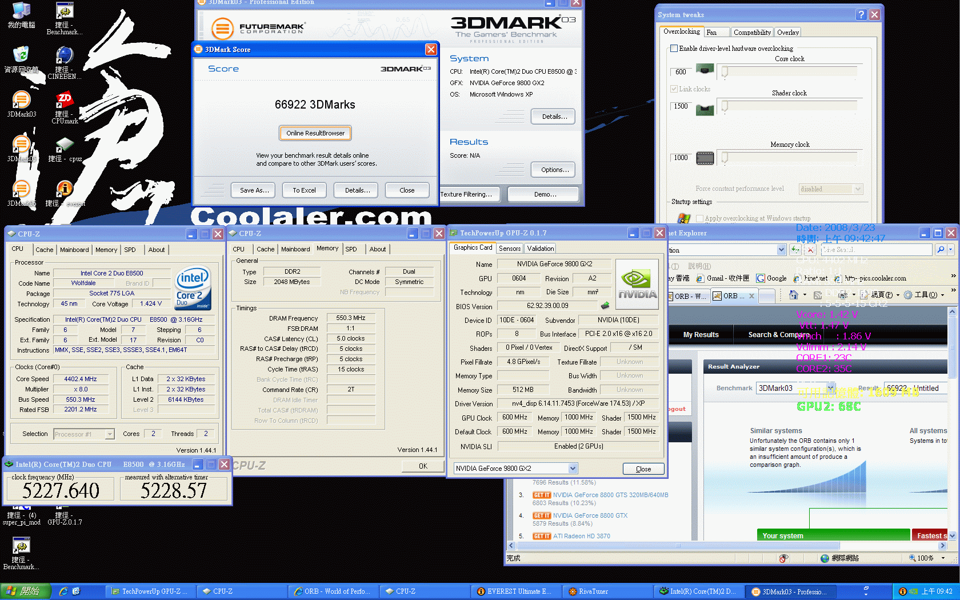960x600 pixels.
Task: Open GPU-Z Validation tab
Action: (x=540, y=249)
